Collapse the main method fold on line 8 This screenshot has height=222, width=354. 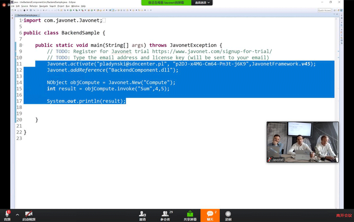point(22,45)
